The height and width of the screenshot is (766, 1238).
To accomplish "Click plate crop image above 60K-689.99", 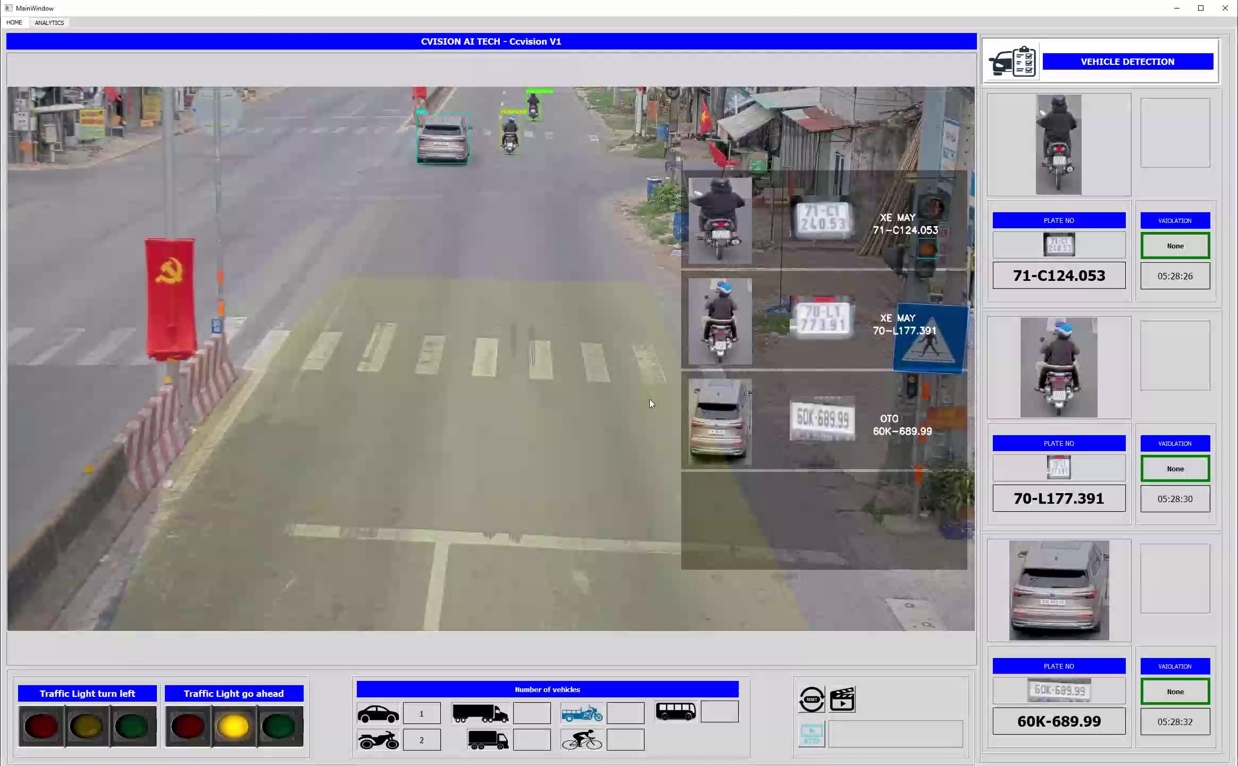I will pos(1059,690).
